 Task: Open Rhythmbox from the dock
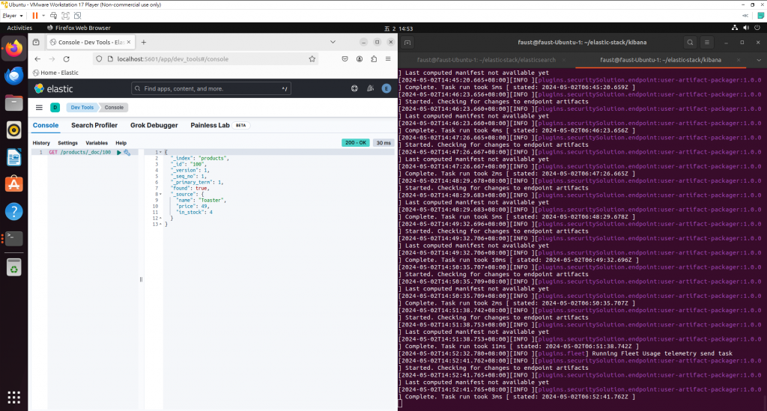click(x=13, y=130)
